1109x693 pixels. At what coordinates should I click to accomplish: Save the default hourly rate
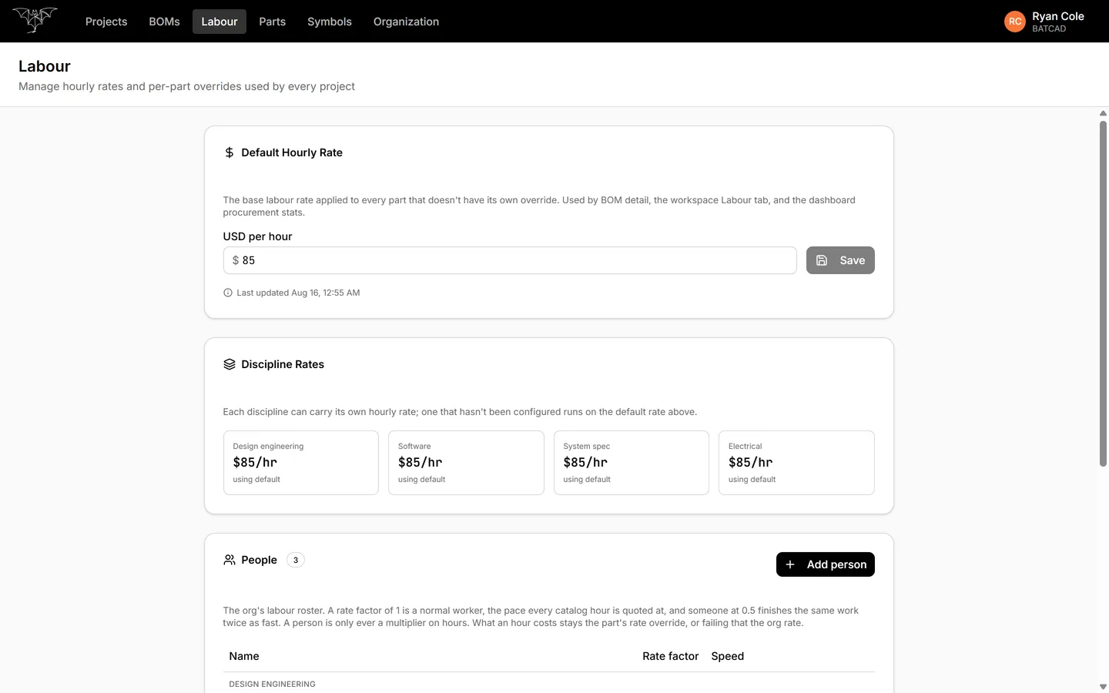point(840,260)
